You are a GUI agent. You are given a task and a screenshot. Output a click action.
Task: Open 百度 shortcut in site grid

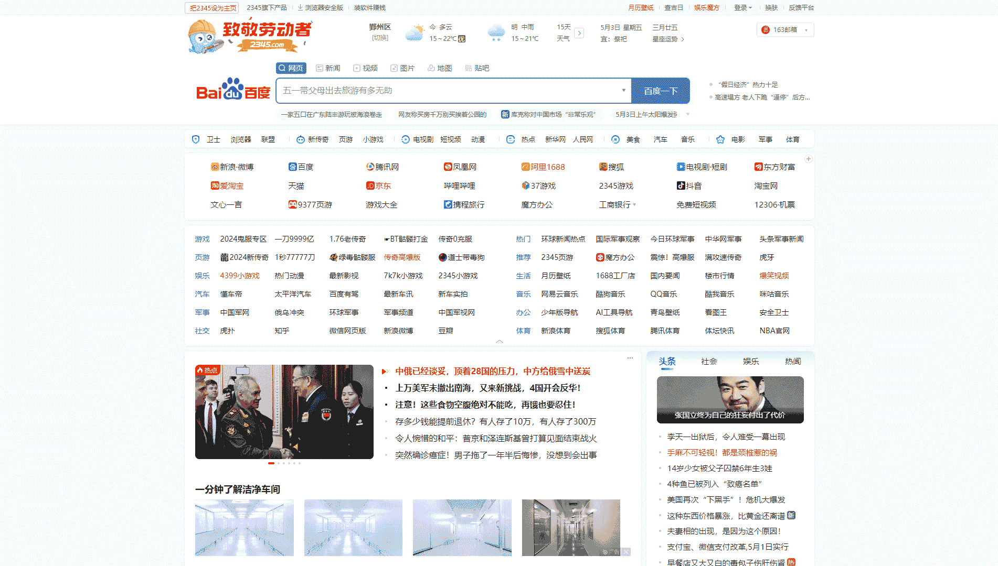301,167
